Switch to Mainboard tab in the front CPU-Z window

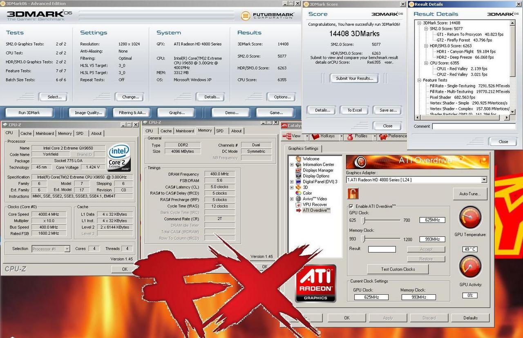tap(45, 133)
